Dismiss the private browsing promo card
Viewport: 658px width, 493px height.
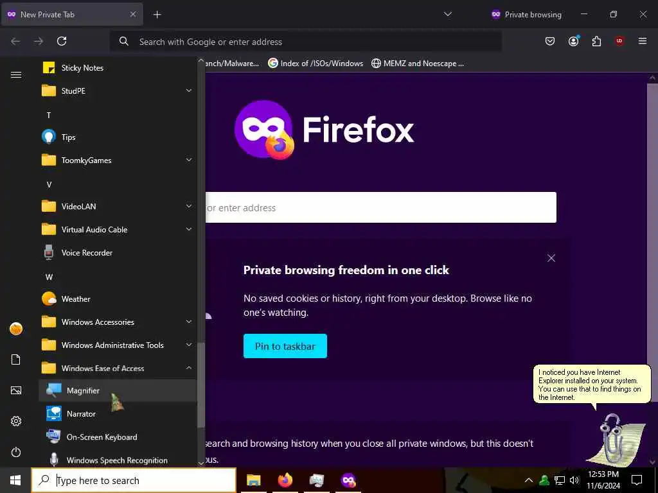[551, 258]
